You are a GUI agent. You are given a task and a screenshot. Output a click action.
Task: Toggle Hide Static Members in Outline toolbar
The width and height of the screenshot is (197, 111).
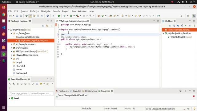point(182,26)
